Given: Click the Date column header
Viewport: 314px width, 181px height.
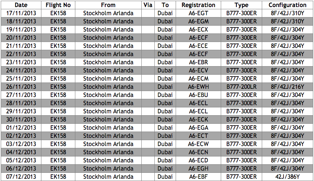Looking at the screenshot, I should point(21,5).
